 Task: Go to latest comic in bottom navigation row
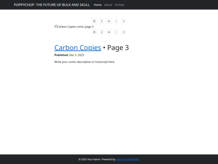[x=124, y=32]
